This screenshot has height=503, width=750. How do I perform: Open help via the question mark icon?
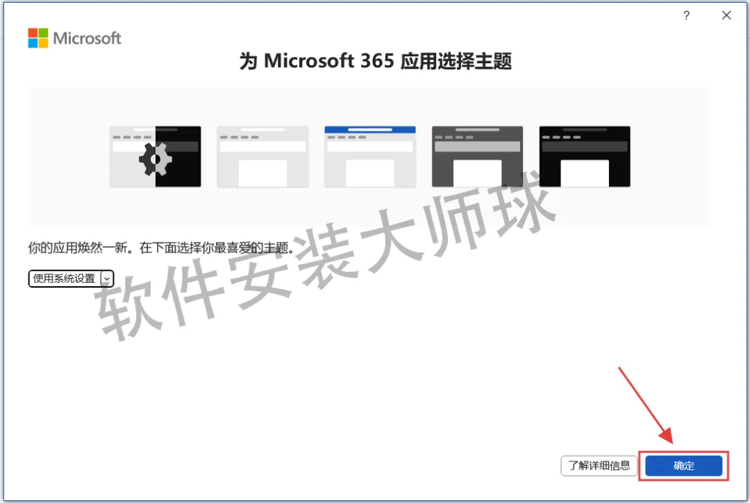(x=686, y=16)
